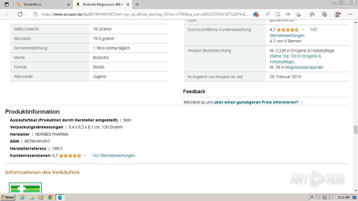Enter Immersive Reader mode
The image size is (358, 201).
(x=278, y=14)
